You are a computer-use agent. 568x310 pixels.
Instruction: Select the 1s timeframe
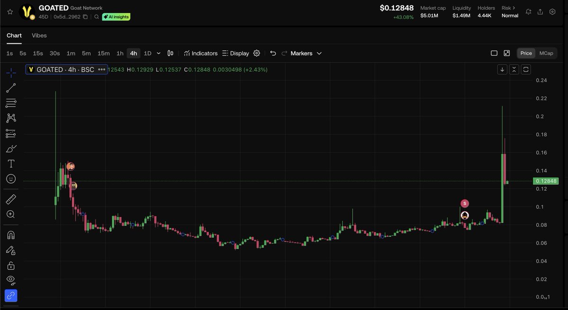(x=9, y=53)
